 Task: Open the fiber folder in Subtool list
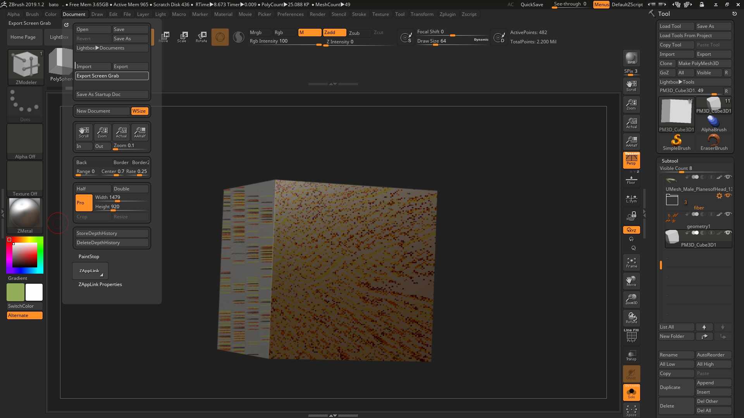point(672,200)
